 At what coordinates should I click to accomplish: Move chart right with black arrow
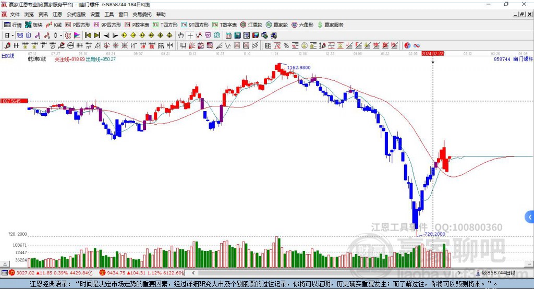[115, 35]
